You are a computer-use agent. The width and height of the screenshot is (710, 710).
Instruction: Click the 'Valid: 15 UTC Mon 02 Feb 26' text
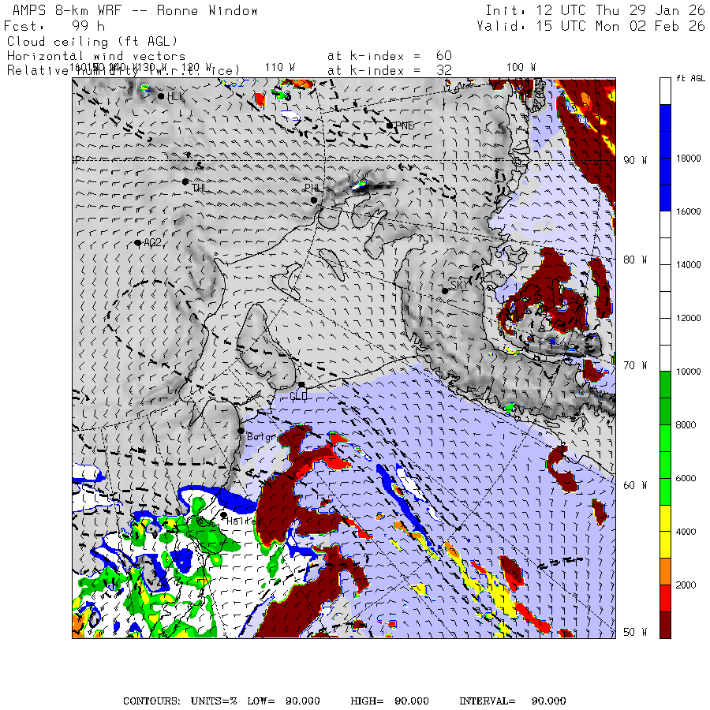pos(591,26)
